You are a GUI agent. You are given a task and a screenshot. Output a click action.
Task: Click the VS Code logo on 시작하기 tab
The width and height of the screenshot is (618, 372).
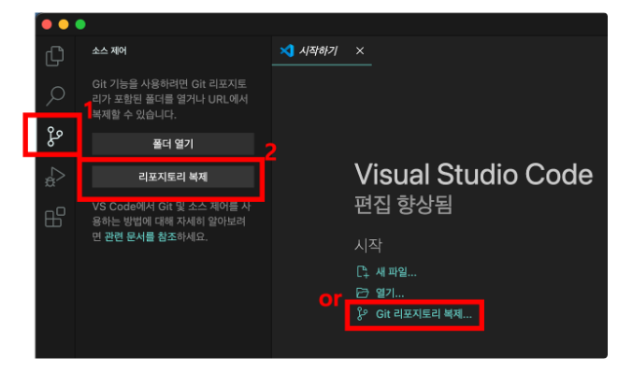point(287,50)
